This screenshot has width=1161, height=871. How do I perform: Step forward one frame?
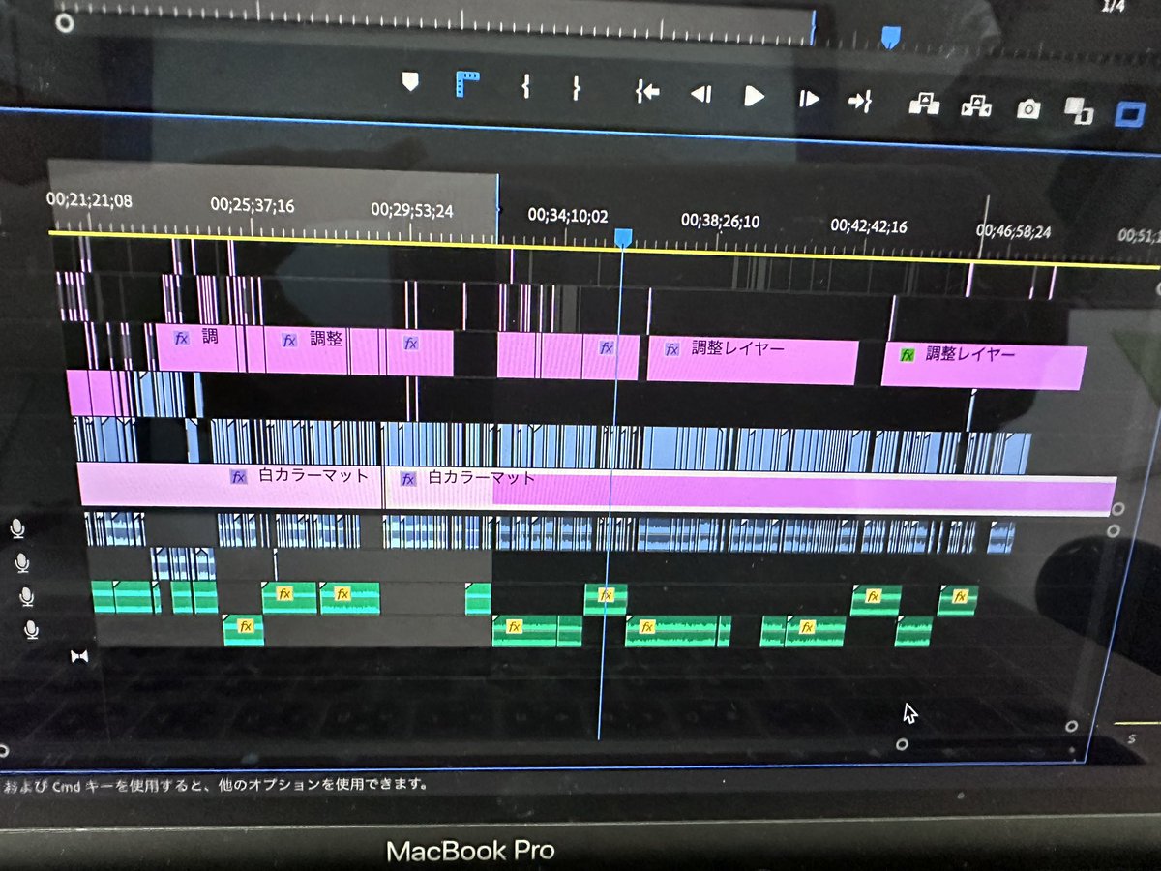[809, 99]
